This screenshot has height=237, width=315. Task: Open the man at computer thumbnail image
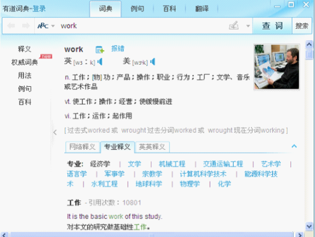(277, 67)
